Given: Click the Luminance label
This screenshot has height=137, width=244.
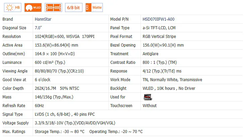Looking at the screenshot, I should (12, 63).
